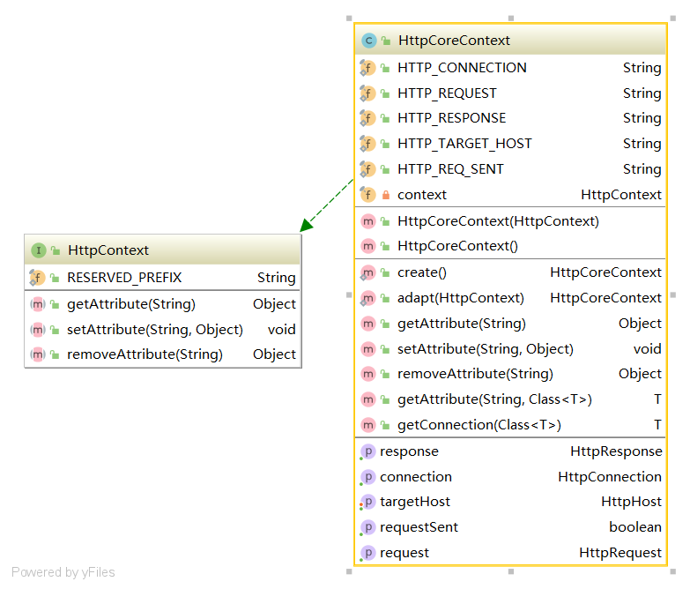Viewport: 690px width, 589px height.
Task: Click the class icon beside HttpCoreContext title
Action: tap(368, 41)
